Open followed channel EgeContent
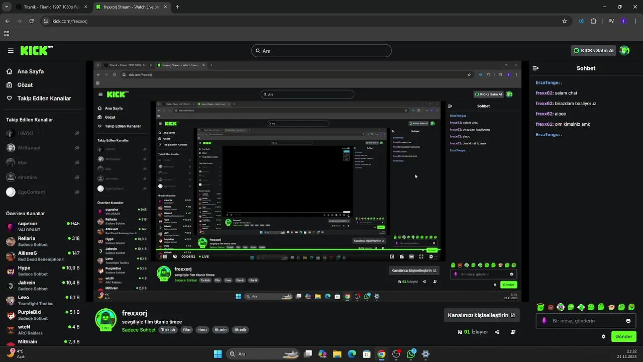This screenshot has width=643, height=362. pyautogui.click(x=43, y=192)
